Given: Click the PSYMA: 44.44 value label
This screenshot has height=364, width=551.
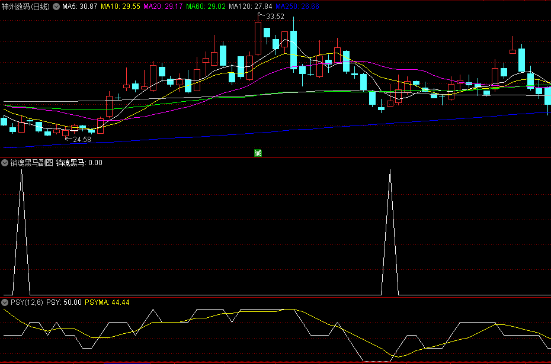Looking at the screenshot, I should click(107, 302).
